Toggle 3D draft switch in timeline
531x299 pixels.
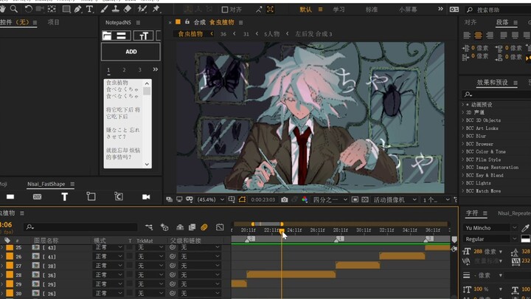pos(164,227)
